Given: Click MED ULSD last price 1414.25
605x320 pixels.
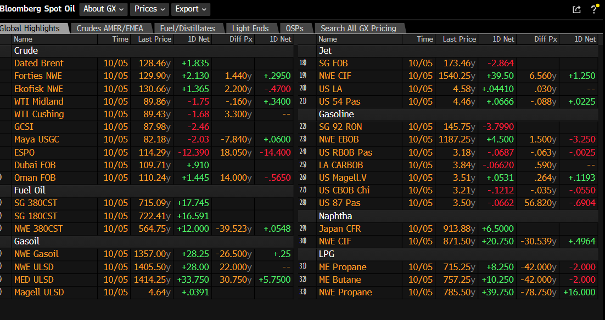Looking at the screenshot, I should pyautogui.click(x=153, y=279).
